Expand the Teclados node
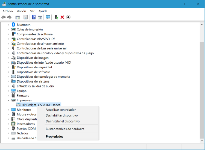205x150 pixels. click(x=8, y=133)
